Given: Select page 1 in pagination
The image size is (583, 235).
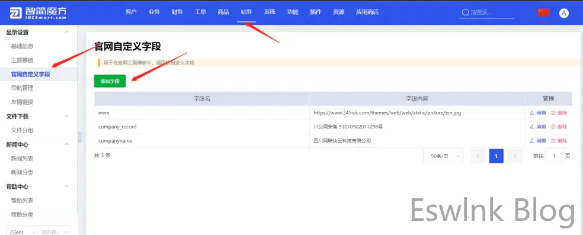Looking at the screenshot, I should tap(496, 156).
